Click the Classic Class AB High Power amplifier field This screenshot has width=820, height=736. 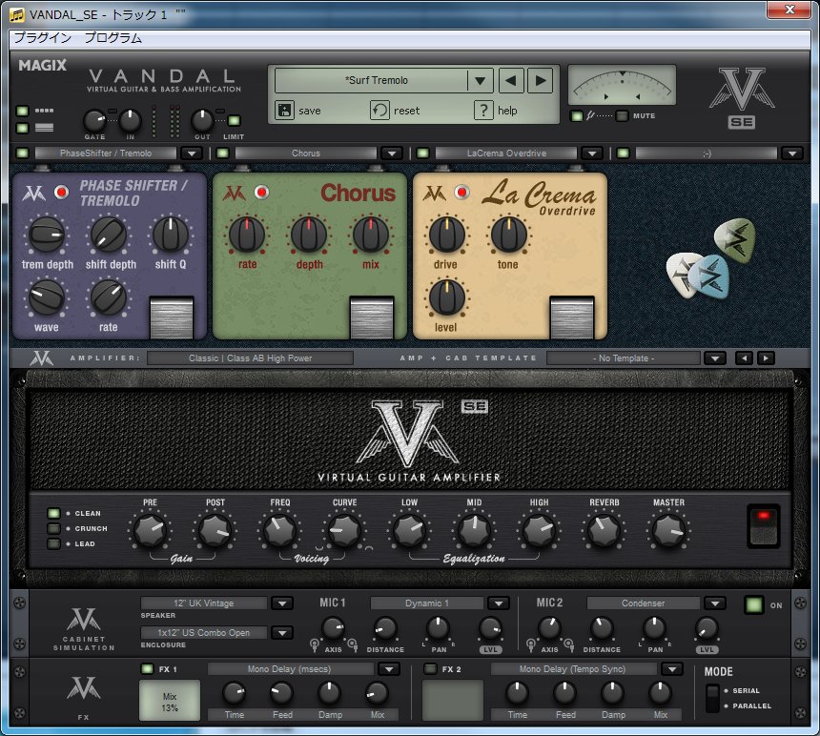pos(250,358)
